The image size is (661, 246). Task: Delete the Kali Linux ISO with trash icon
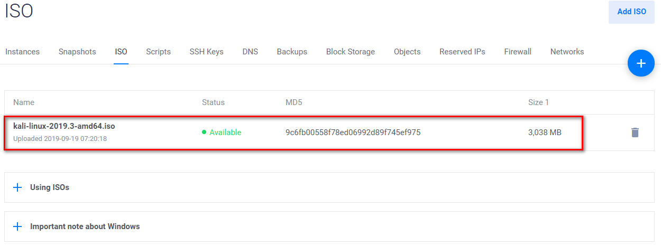[635, 133]
